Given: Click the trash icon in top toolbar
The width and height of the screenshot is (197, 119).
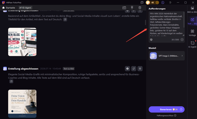Looking at the screenshot, I should [x=140, y=8].
